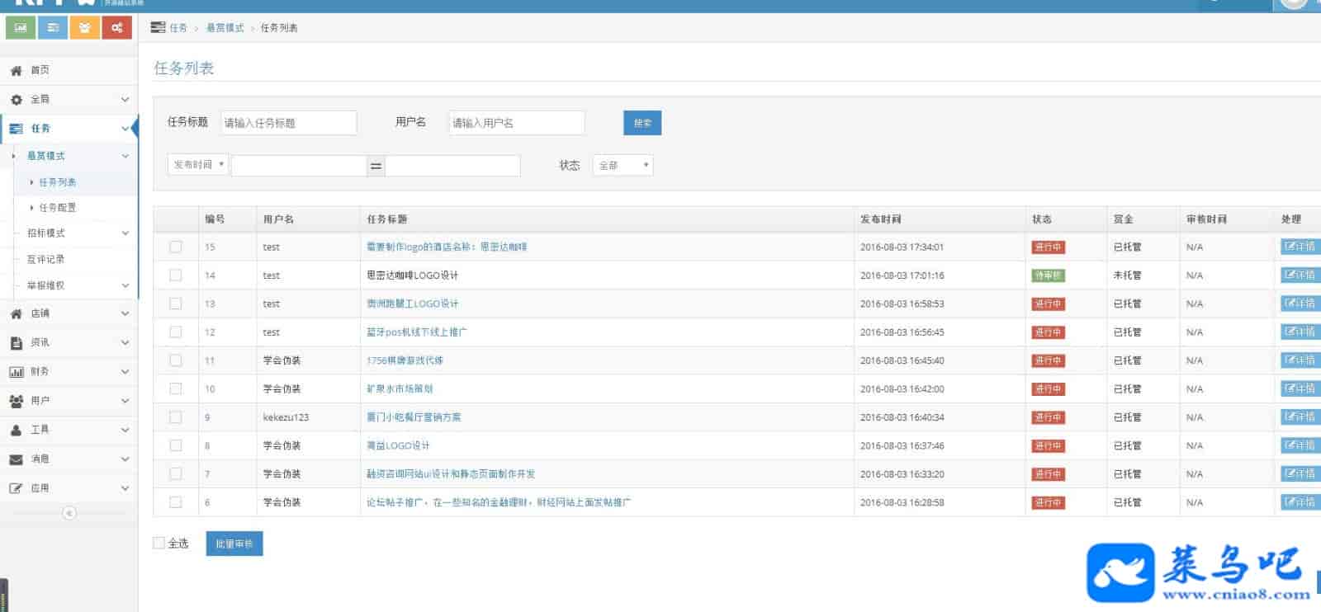Open the 发布时间 dropdown selector
1321x612 pixels.
[x=198, y=165]
